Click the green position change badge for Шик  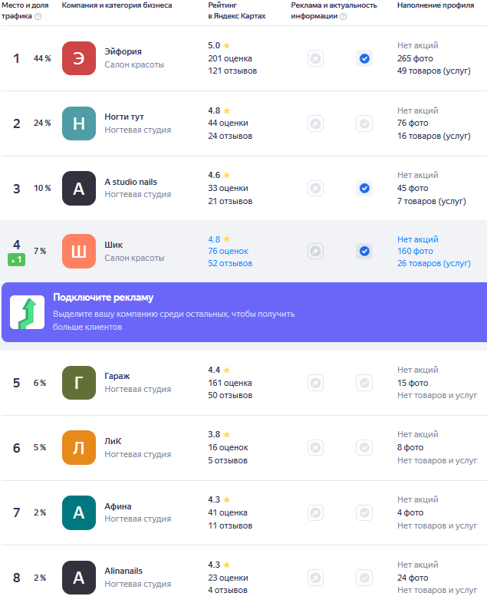coord(17,260)
